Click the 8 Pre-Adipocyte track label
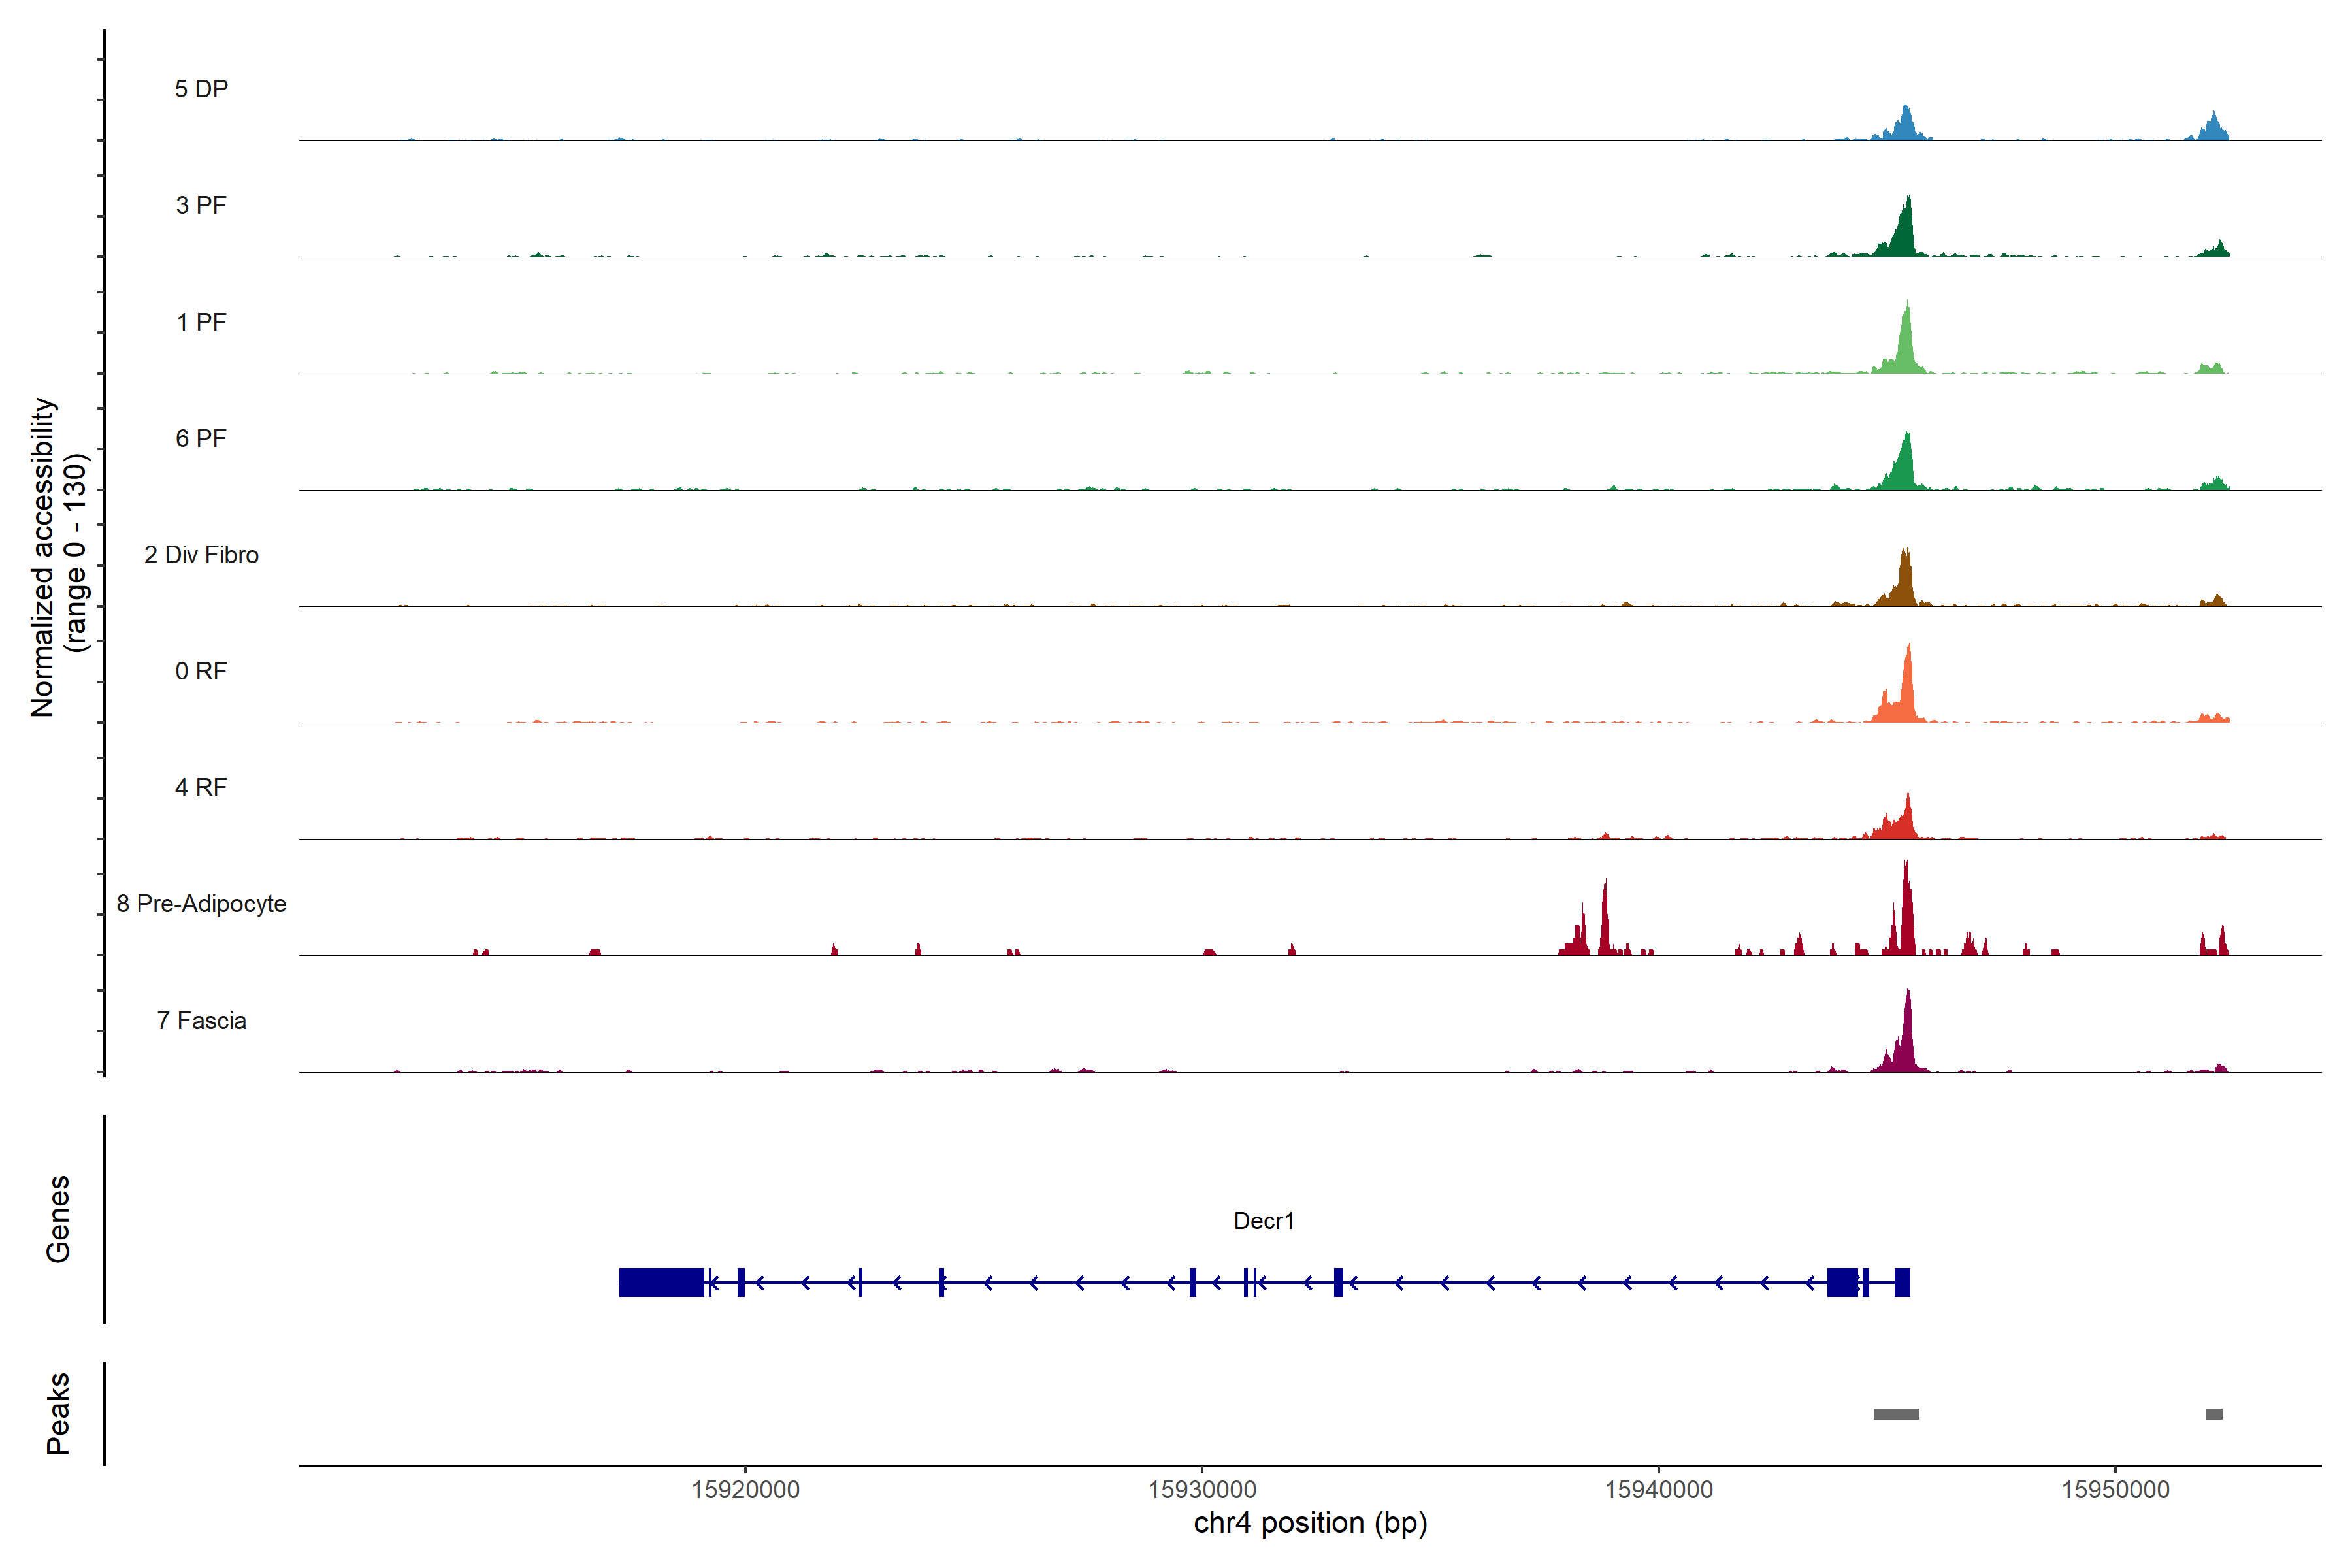The width and height of the screenshot is (2352, 1568). 201,904
